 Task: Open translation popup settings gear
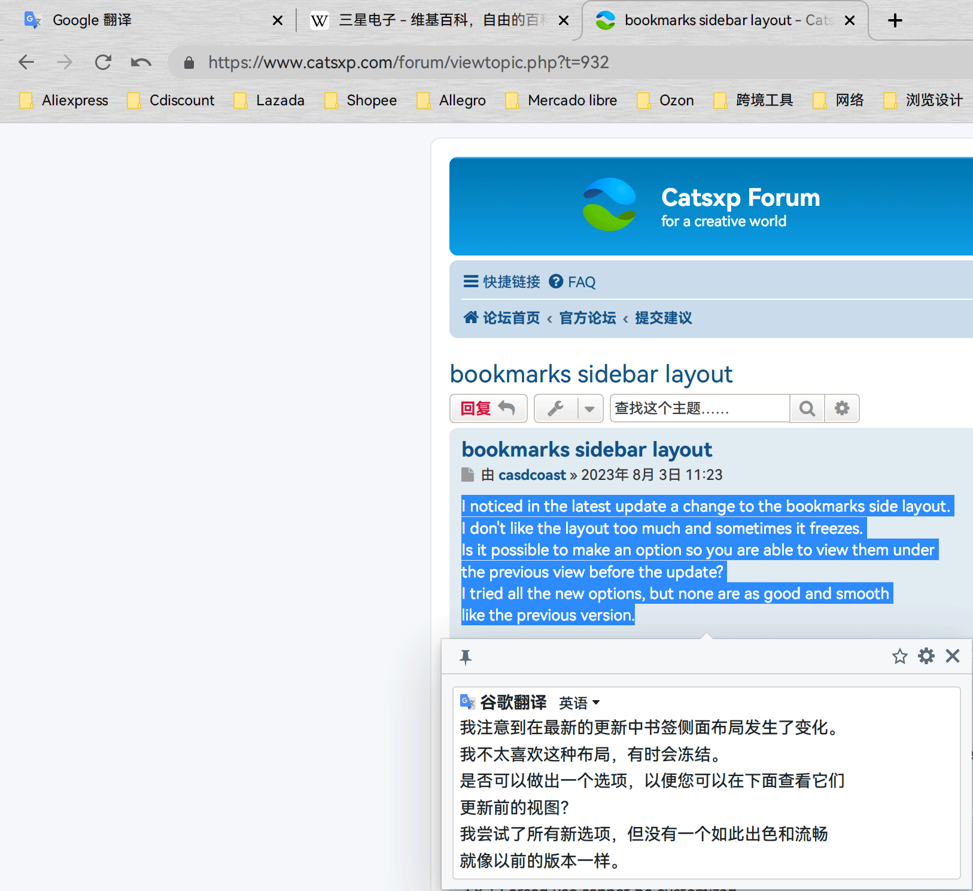pos(926,656)
